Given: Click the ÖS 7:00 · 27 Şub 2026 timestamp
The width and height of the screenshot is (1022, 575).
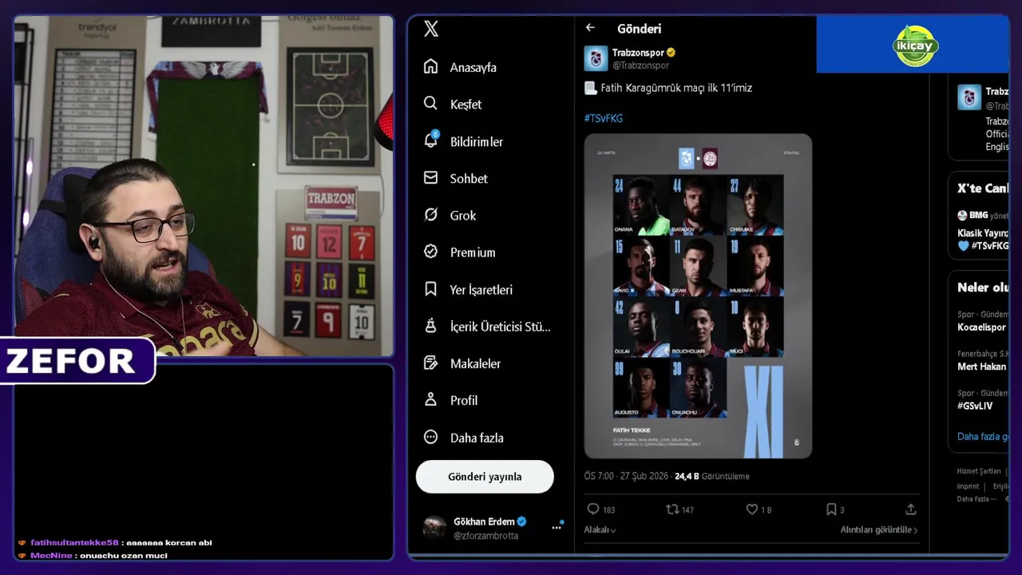Looking at the screenshot, I should tap(627, 476).
